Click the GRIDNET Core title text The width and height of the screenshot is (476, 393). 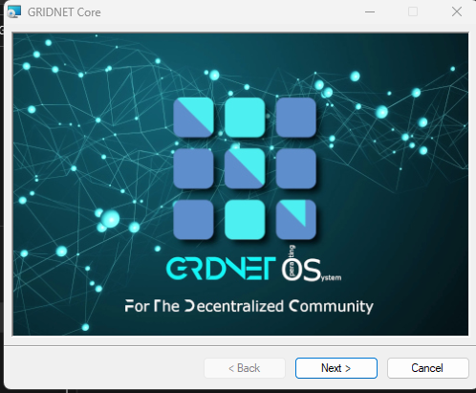pos(64,12)
